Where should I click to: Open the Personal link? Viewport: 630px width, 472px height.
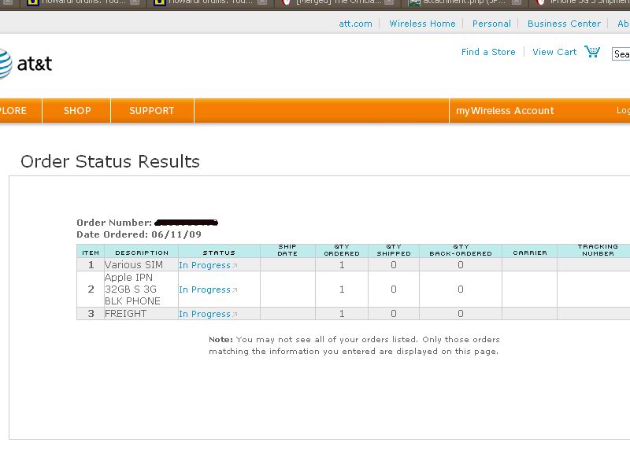491,24
